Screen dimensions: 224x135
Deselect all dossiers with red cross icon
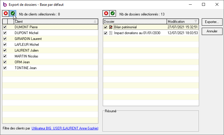[106, 13]
